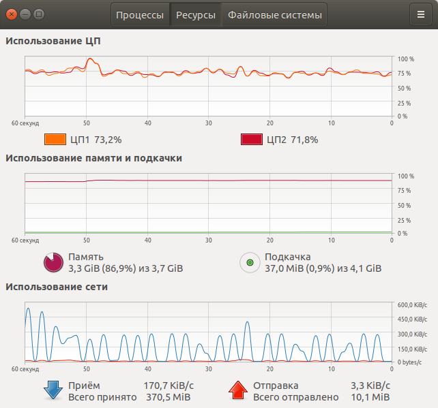Viewport: 438px width, 408px height.
Task: Click the blue Приём download arrow icon
Action: pos(53,390)
